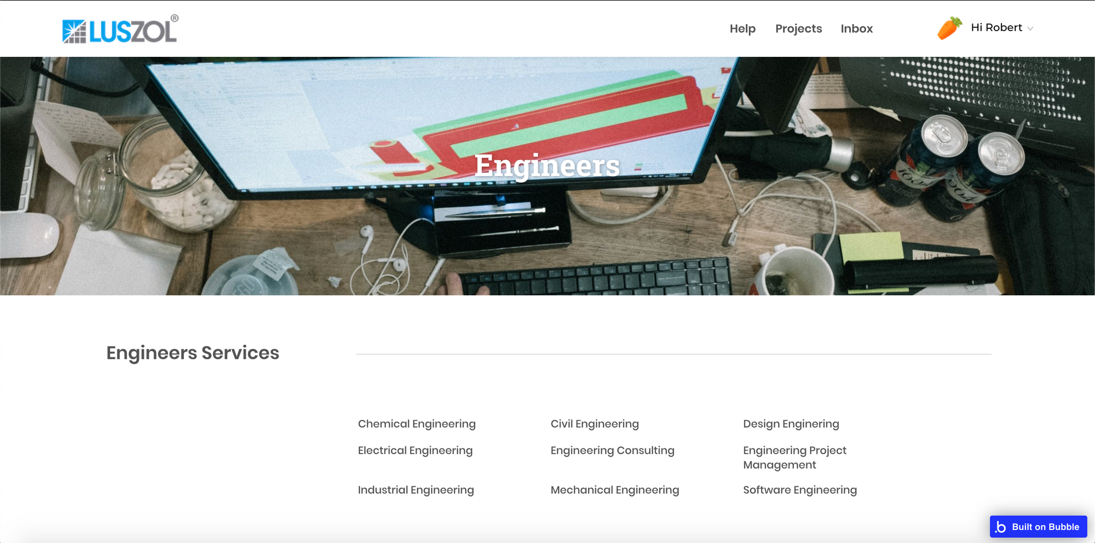Click the Engineers hero banner image
Image resolution: width=1095 pixels, height=543 pixels.
pos(547,176)
